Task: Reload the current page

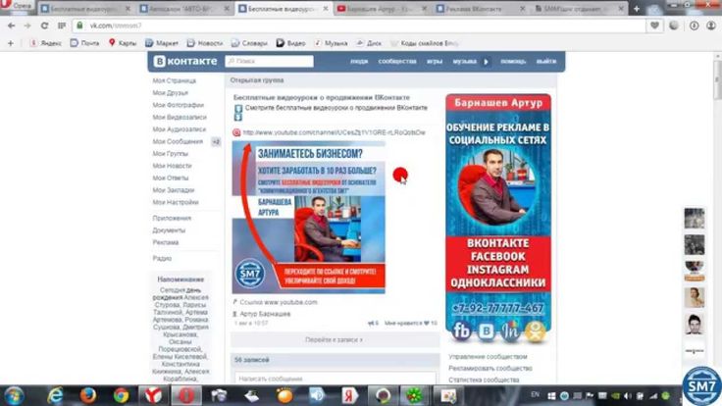Action: coord(44,25)
